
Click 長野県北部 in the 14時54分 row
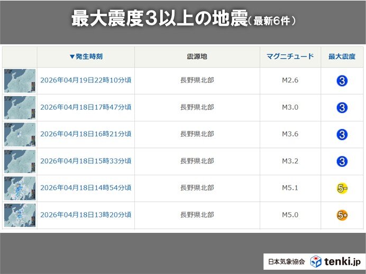(197, 188)
